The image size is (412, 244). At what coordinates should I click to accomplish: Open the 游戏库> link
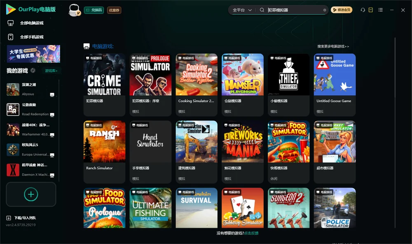(51, 71)
